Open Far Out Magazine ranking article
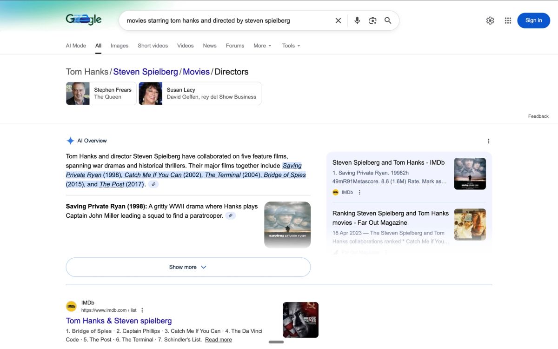Screen dimensions: 558x349 tap(391, 218)
